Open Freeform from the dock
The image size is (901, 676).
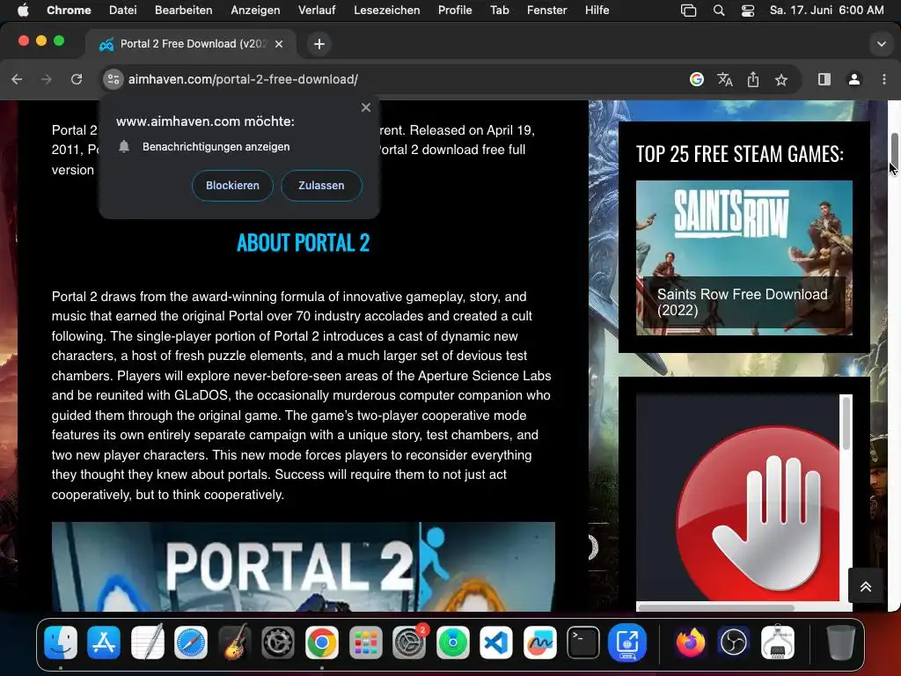(x=539, y=642)
